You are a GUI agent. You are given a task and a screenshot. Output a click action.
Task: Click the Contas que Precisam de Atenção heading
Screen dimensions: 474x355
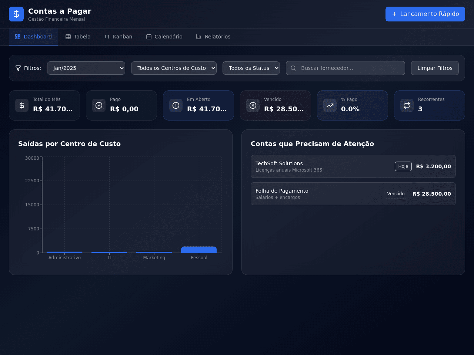[312, 144]
